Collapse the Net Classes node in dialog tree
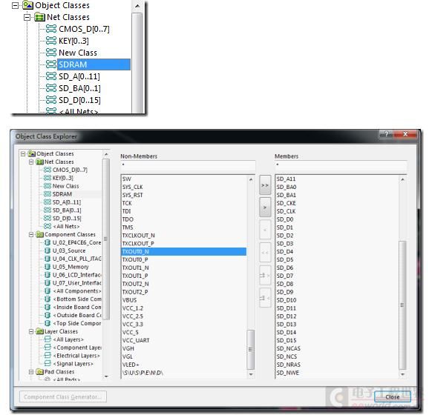 [31, 162]
